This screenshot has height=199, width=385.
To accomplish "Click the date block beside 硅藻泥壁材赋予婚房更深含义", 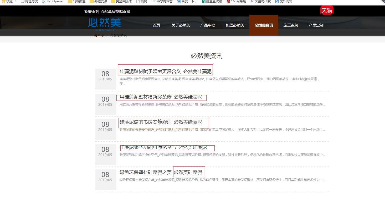I will tap(105, 79).
